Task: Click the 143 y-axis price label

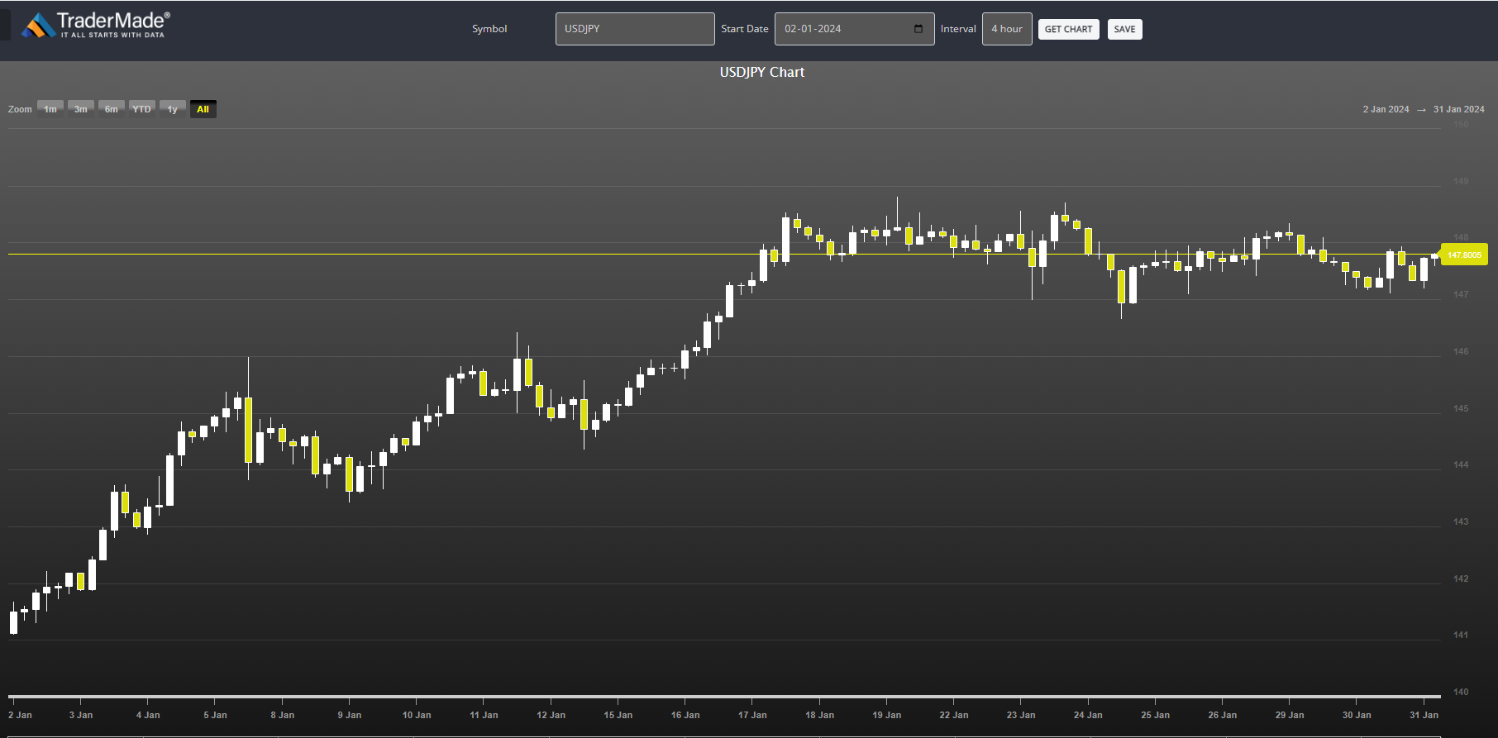Action: pyautogui.click(x=1461, y=521)
